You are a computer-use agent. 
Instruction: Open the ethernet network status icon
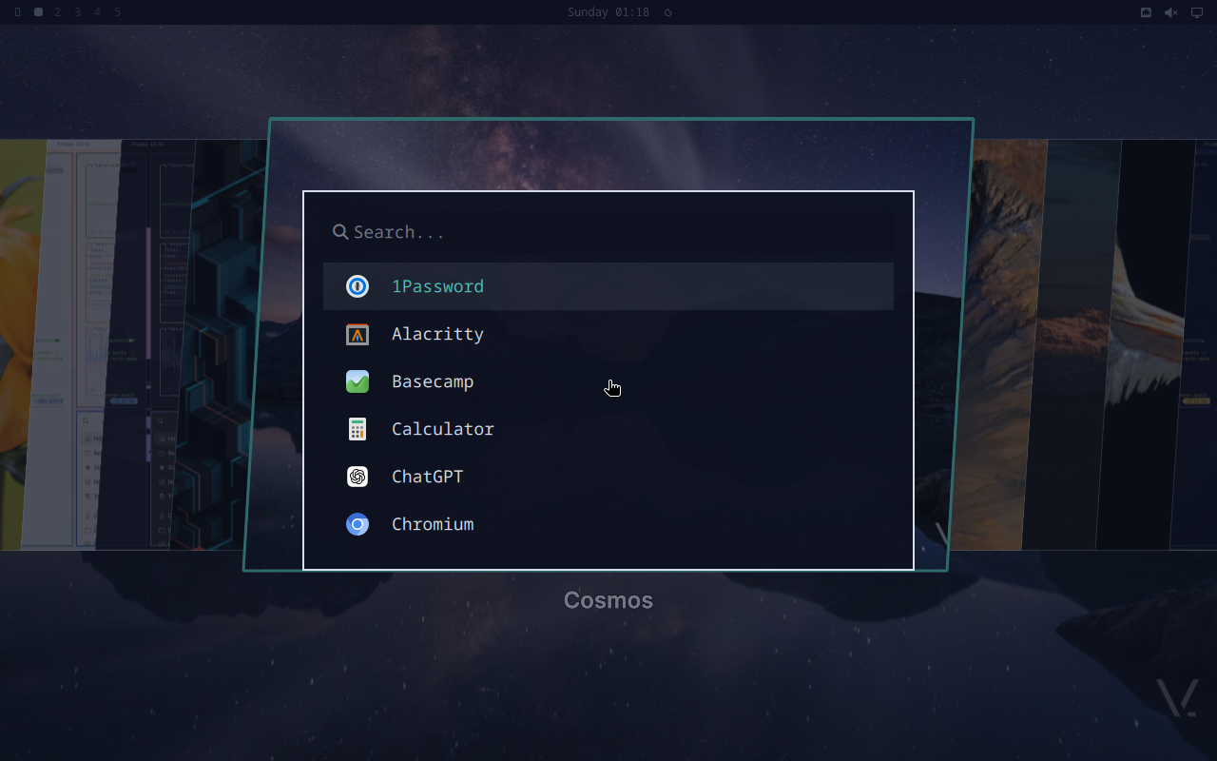coord(1146,12)
